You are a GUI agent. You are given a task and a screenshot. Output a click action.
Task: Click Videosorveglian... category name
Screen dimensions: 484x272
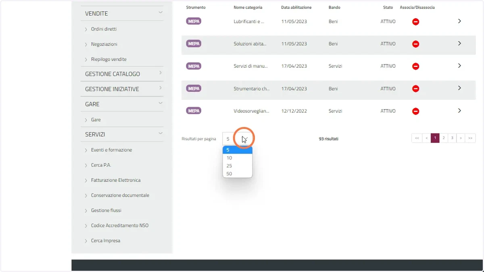click(x=251, y=111)
